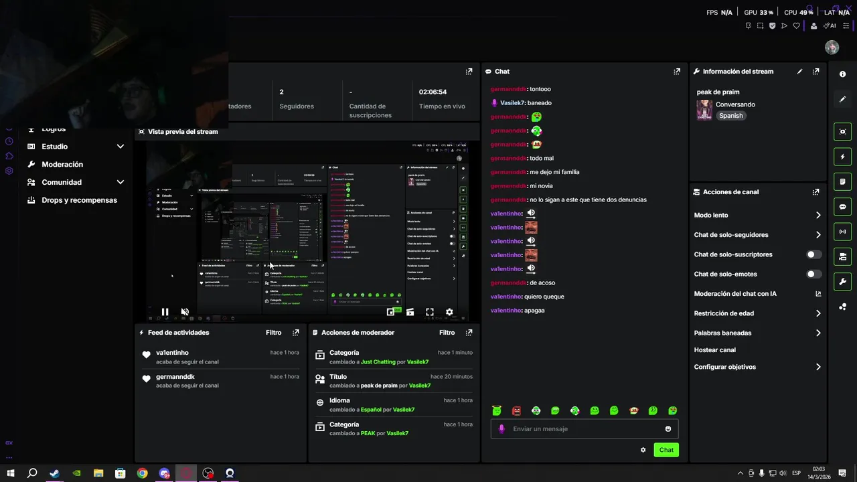857x482 pixels.
Task: Open Modo lento options chevron
Action: coord(818,215)
